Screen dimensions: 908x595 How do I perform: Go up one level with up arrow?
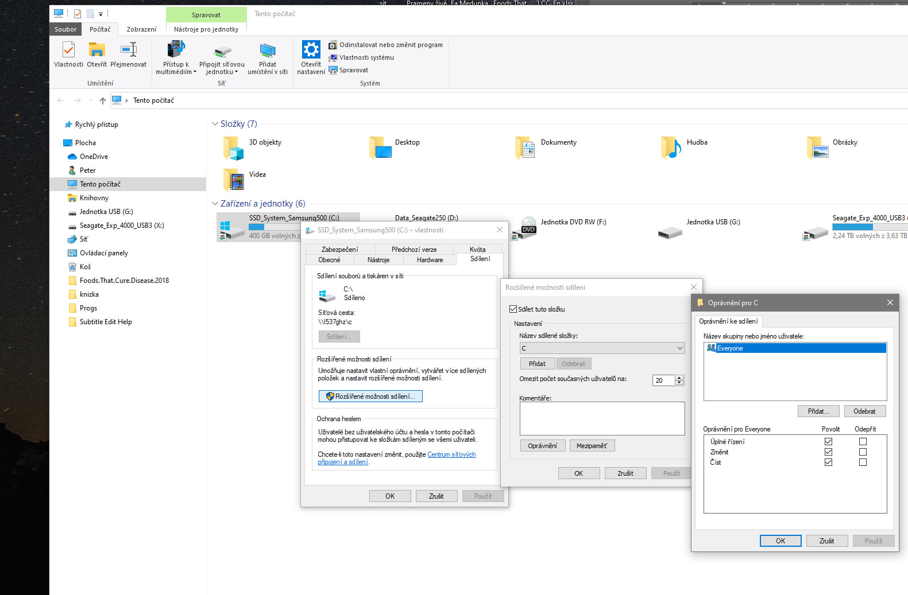point(103,100)
